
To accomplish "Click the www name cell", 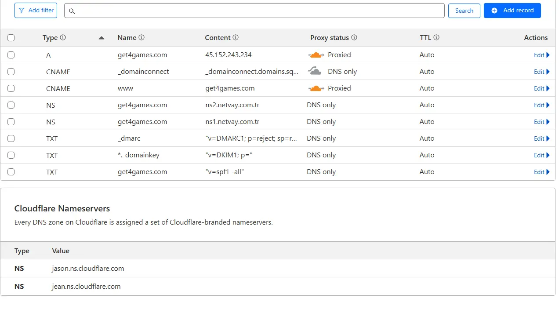I will pyautogui.click(x=126, y=88).
